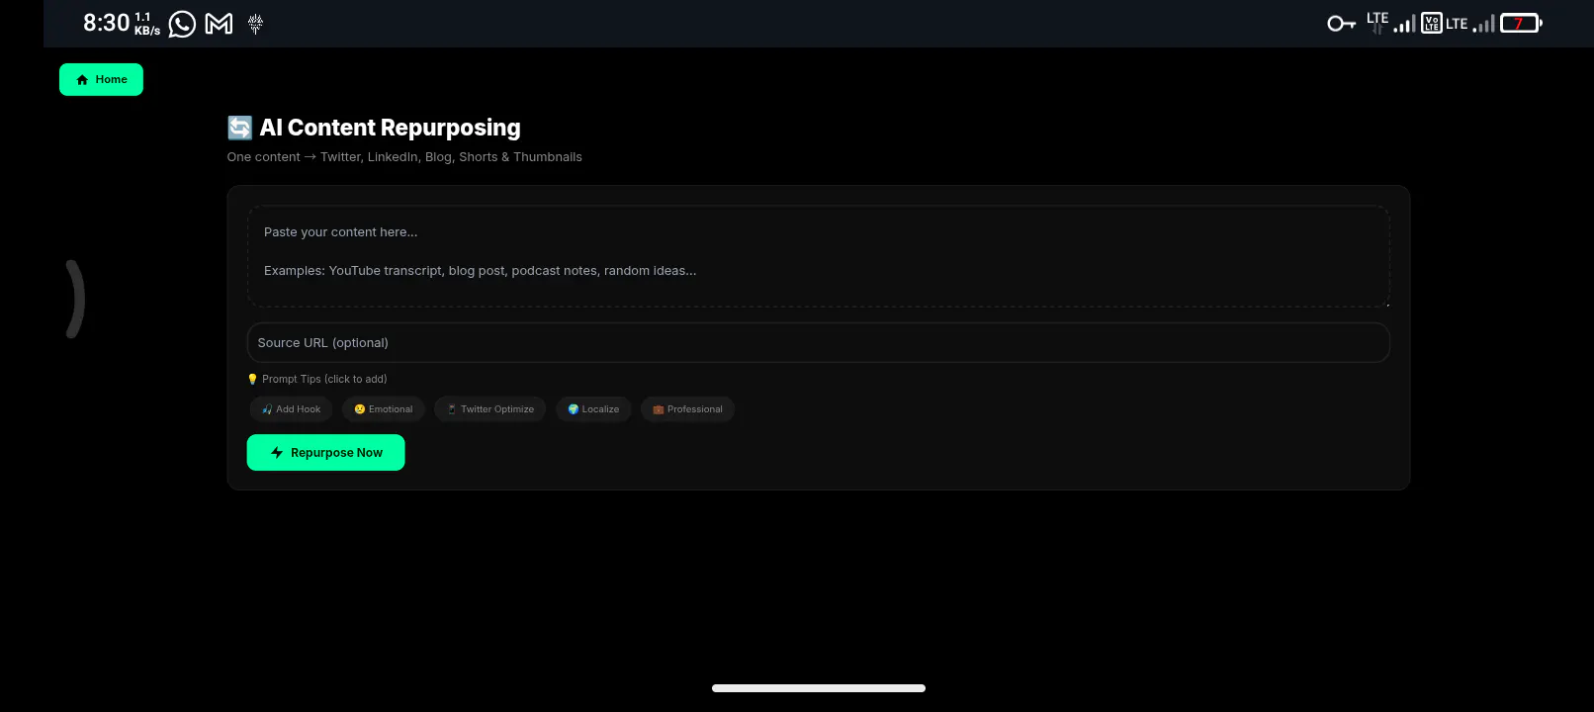Select the Emotional prompt tip chip
1594x712 pixels.
384,409
